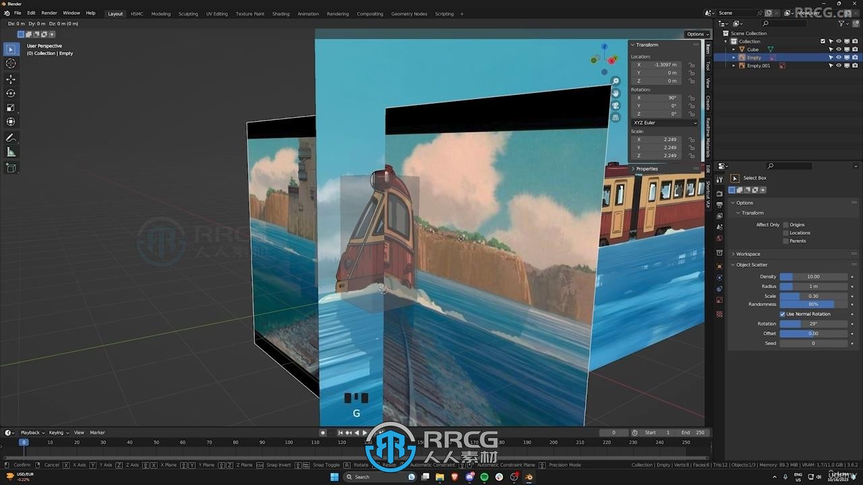Switch to the Geometry Nodes workspace tab

409,13
